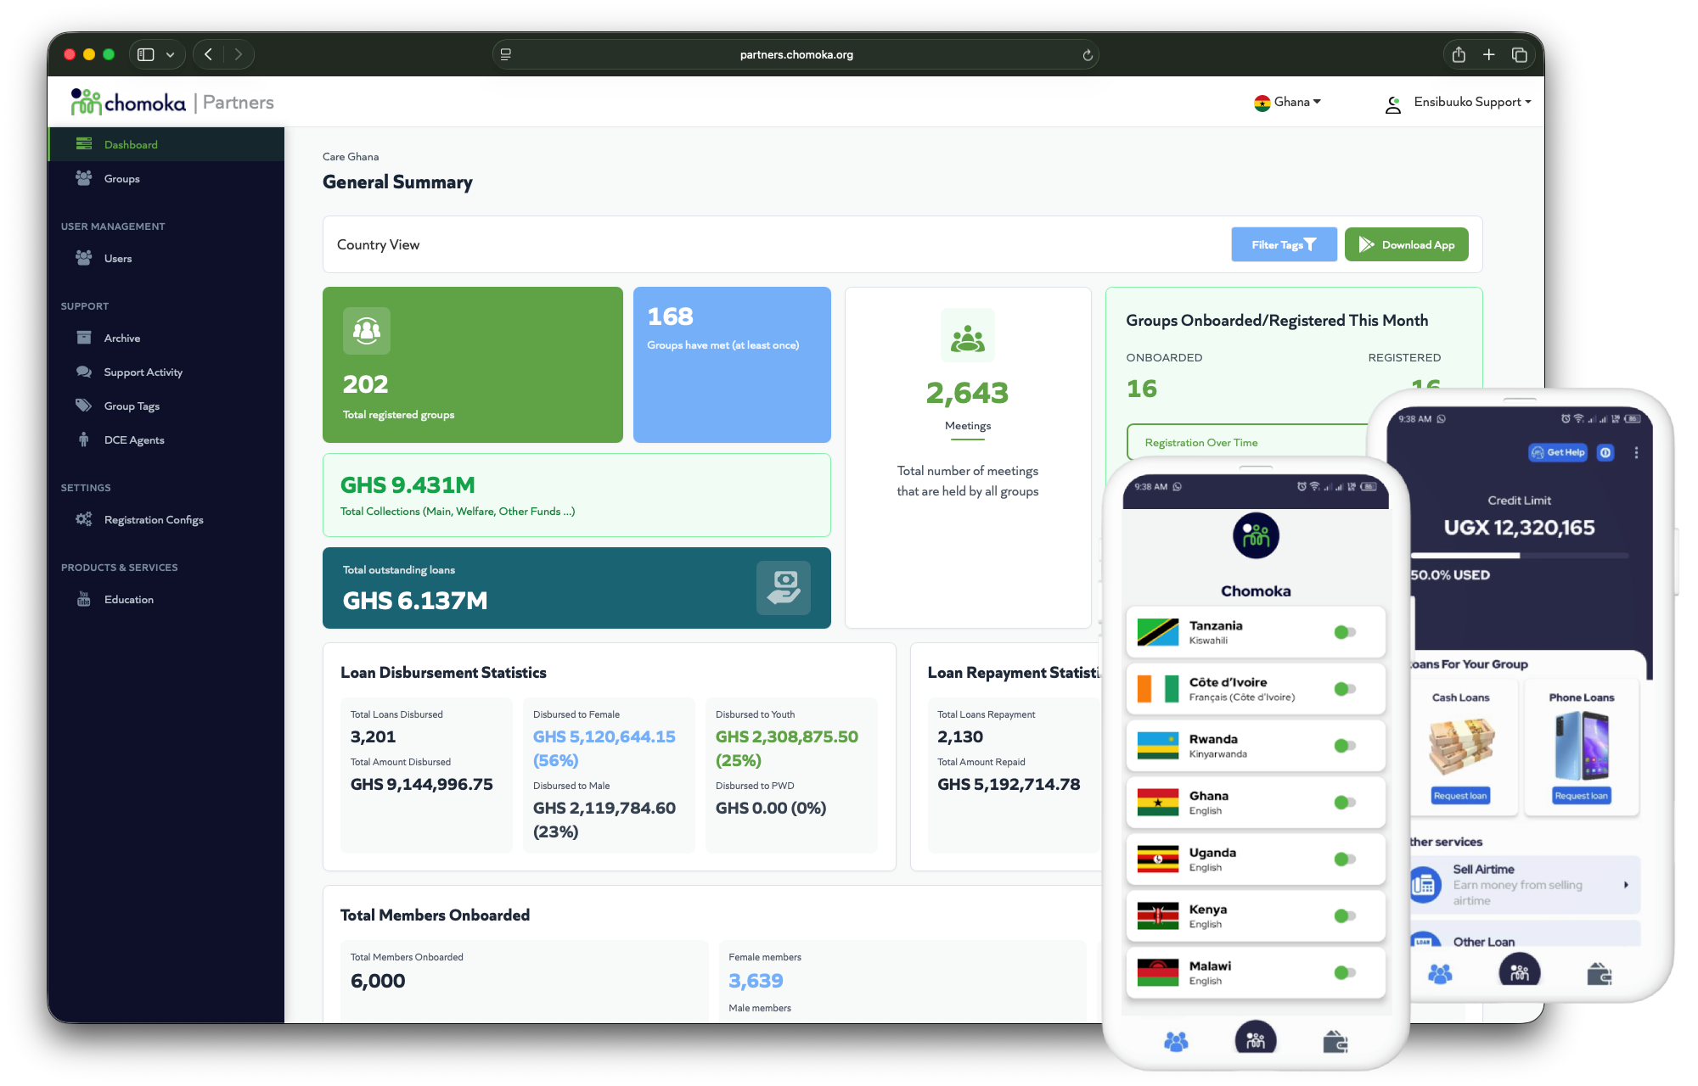Screen dimensions: 1698x1086
Task: Open the Ghana country selector dropdown
Action: 1287,102
